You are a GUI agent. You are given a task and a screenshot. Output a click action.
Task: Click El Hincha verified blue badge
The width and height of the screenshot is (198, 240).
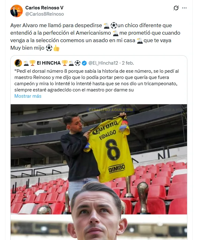click(84, 63)
